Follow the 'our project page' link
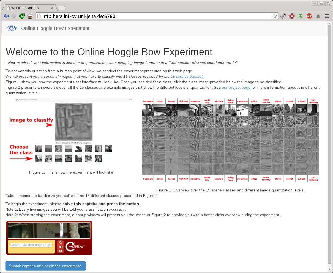Viewport: 333px width, 273px height. (x=236, y=87)
